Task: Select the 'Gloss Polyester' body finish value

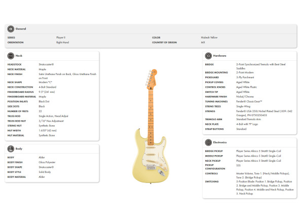Action: pos(47,162)
